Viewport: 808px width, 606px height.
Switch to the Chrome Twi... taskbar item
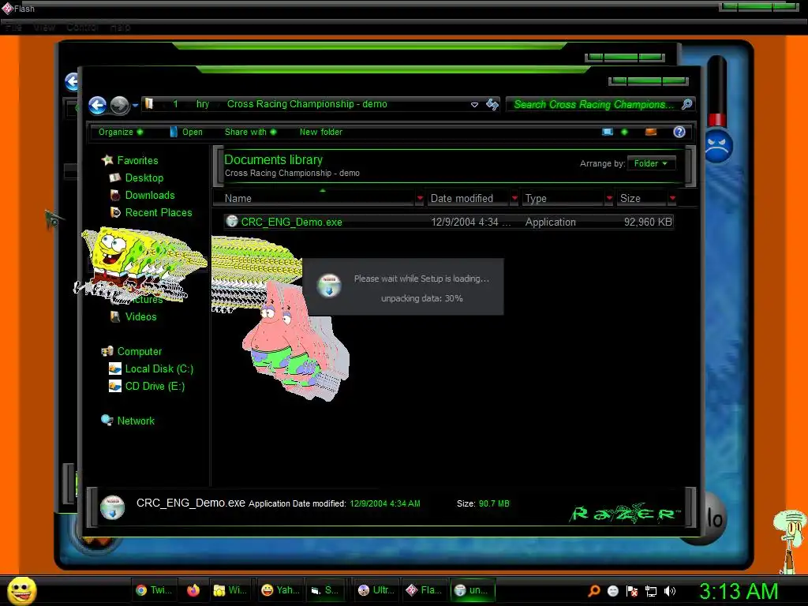tap(154, 590)
